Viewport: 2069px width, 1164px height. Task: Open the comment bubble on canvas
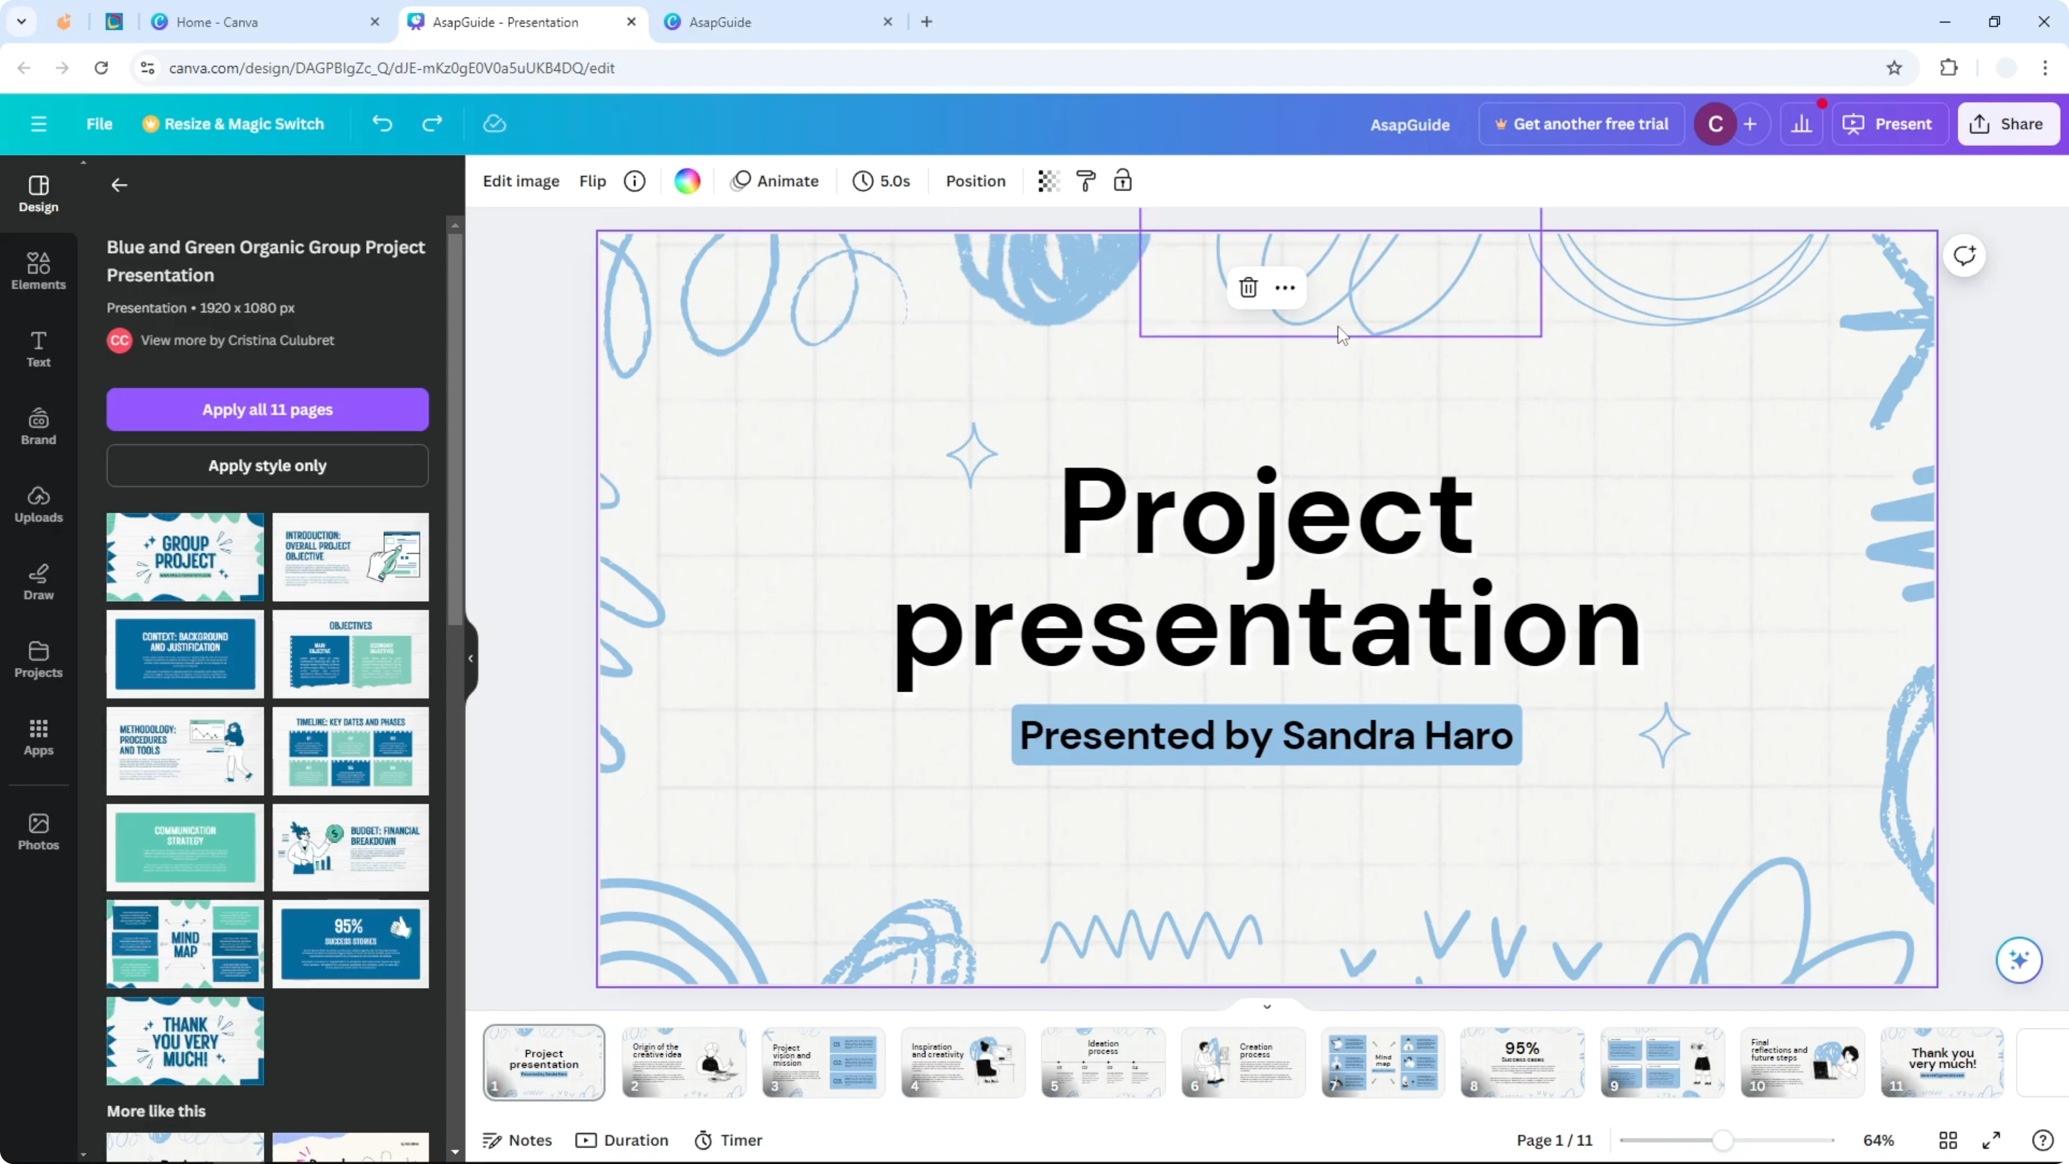point(1964,255)
